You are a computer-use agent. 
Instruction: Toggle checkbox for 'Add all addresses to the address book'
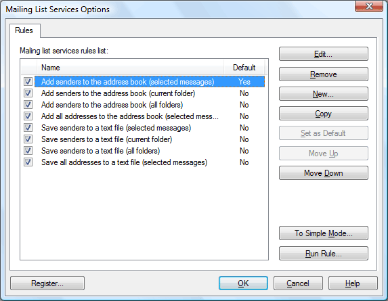pos(28,116)
